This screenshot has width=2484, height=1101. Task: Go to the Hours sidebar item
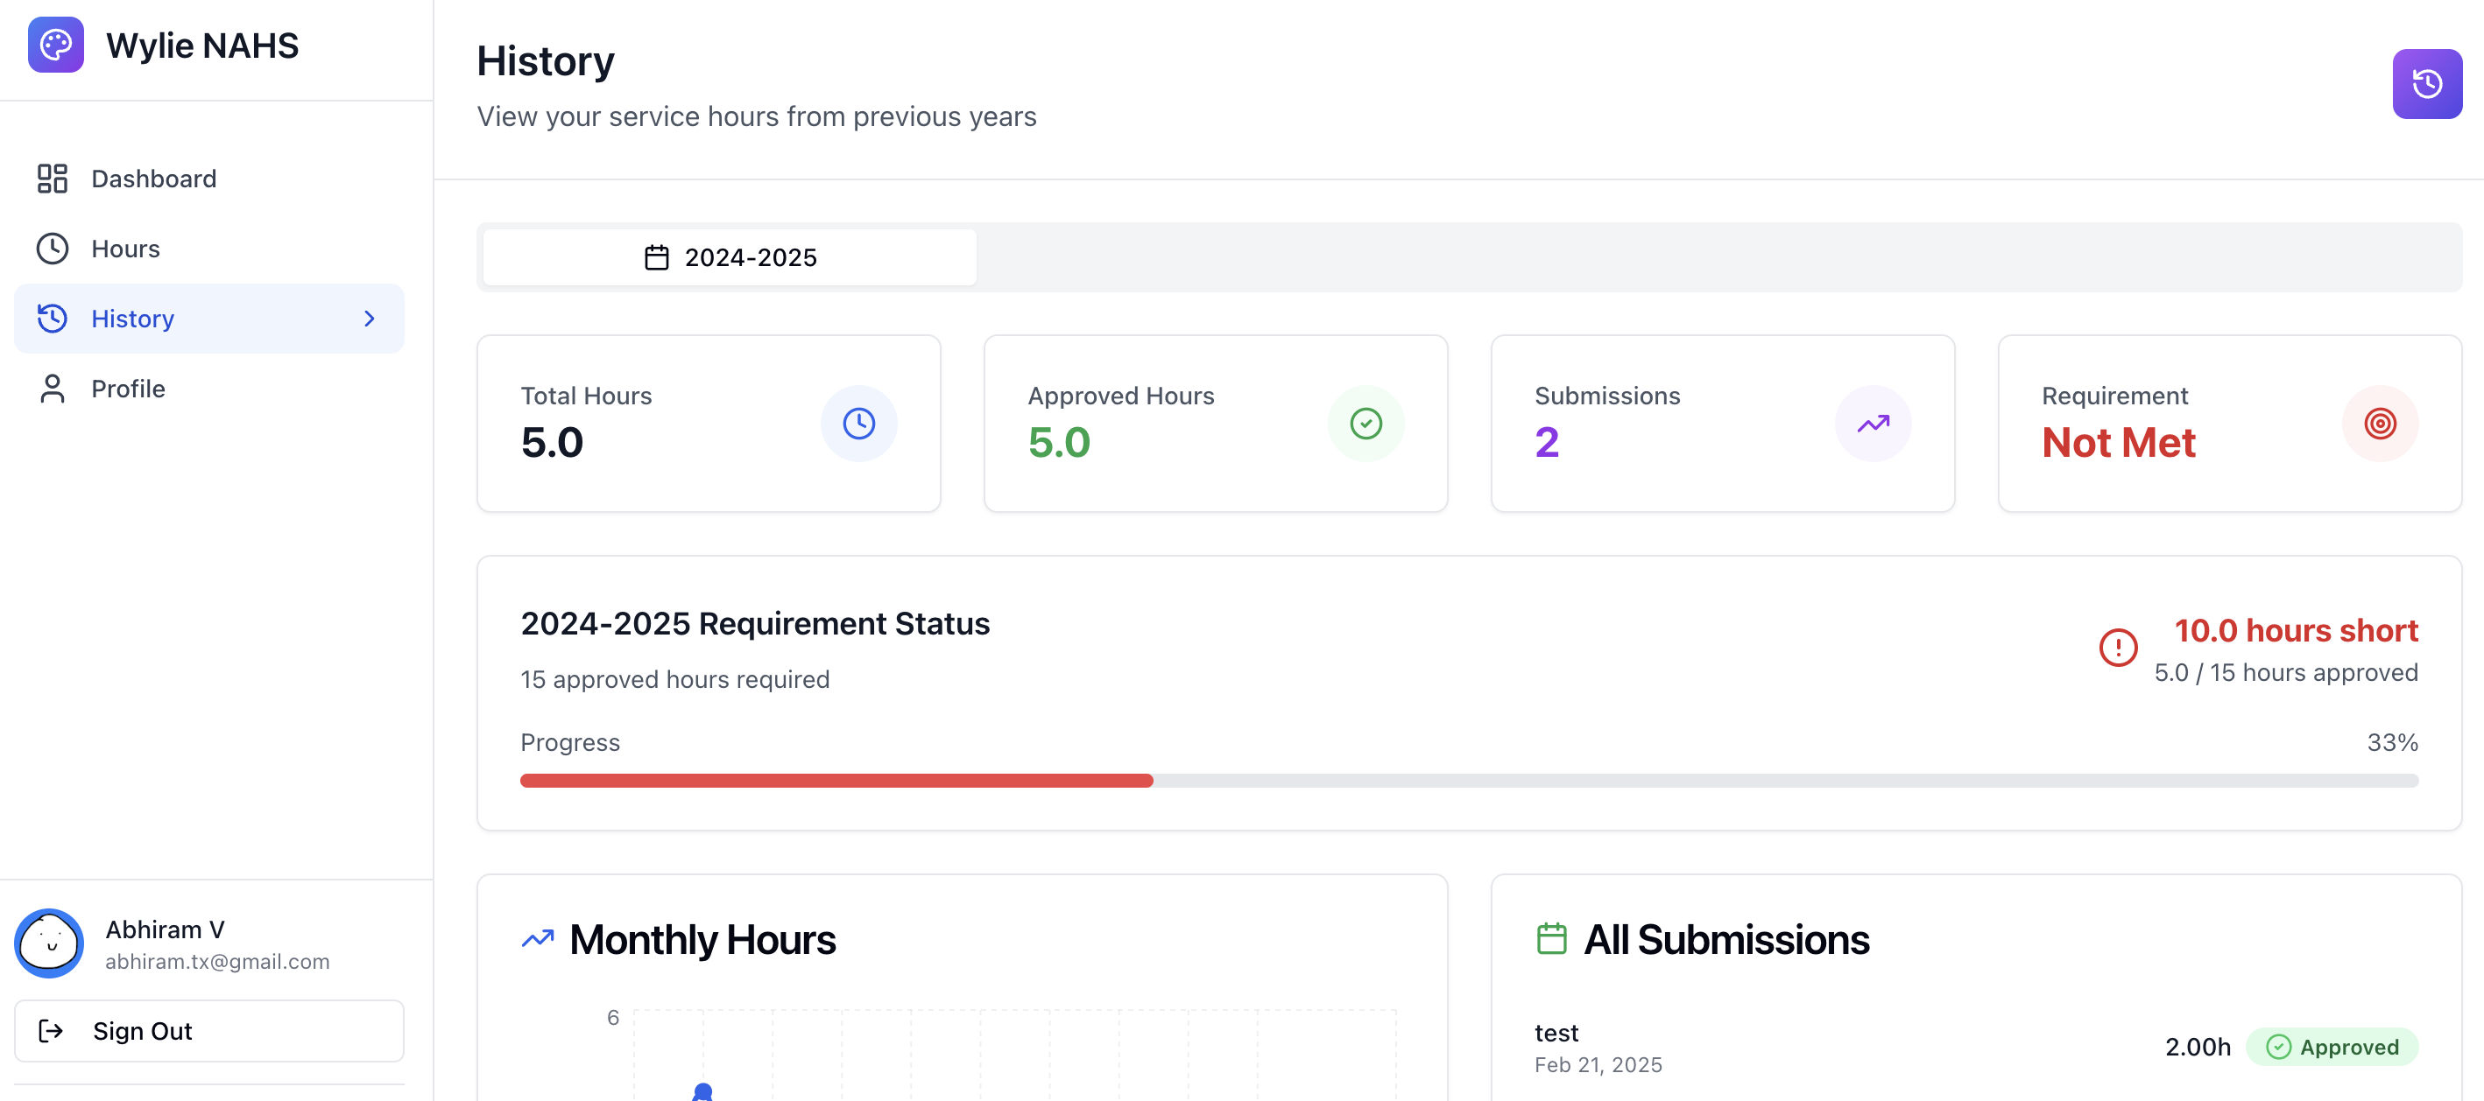125,249
